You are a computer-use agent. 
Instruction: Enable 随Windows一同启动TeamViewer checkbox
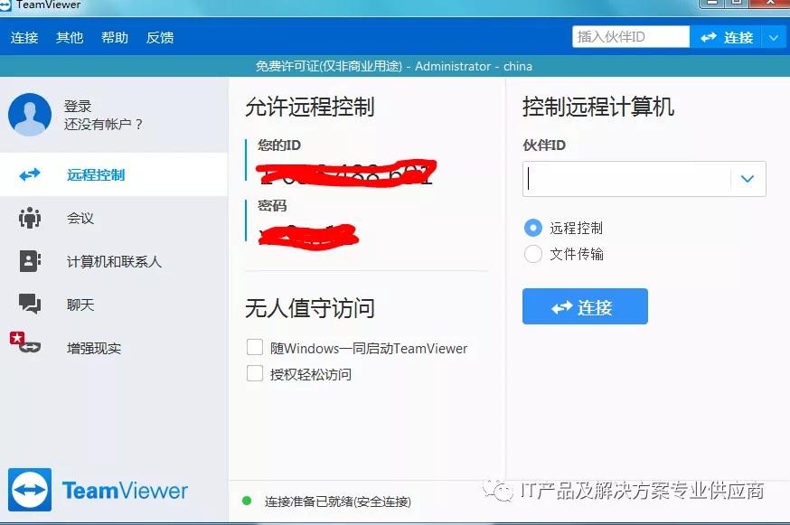[x=254, y=348]
